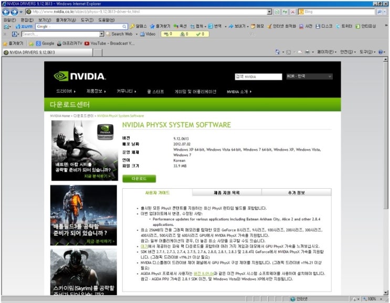Image resolution: width=390 pixels, height=303 pixels.
Task: Click the magnifier in the zum Google box
Action: pyautogui.click(x=124, y=26)
